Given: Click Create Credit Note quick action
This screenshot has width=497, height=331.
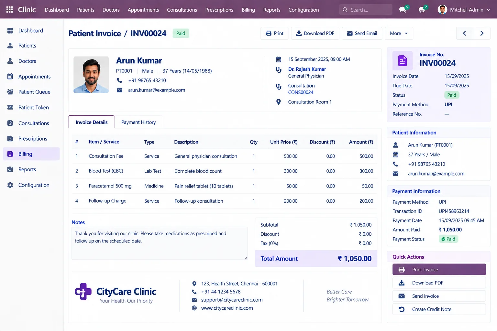Looking at the screenshot, I should 439,309.
